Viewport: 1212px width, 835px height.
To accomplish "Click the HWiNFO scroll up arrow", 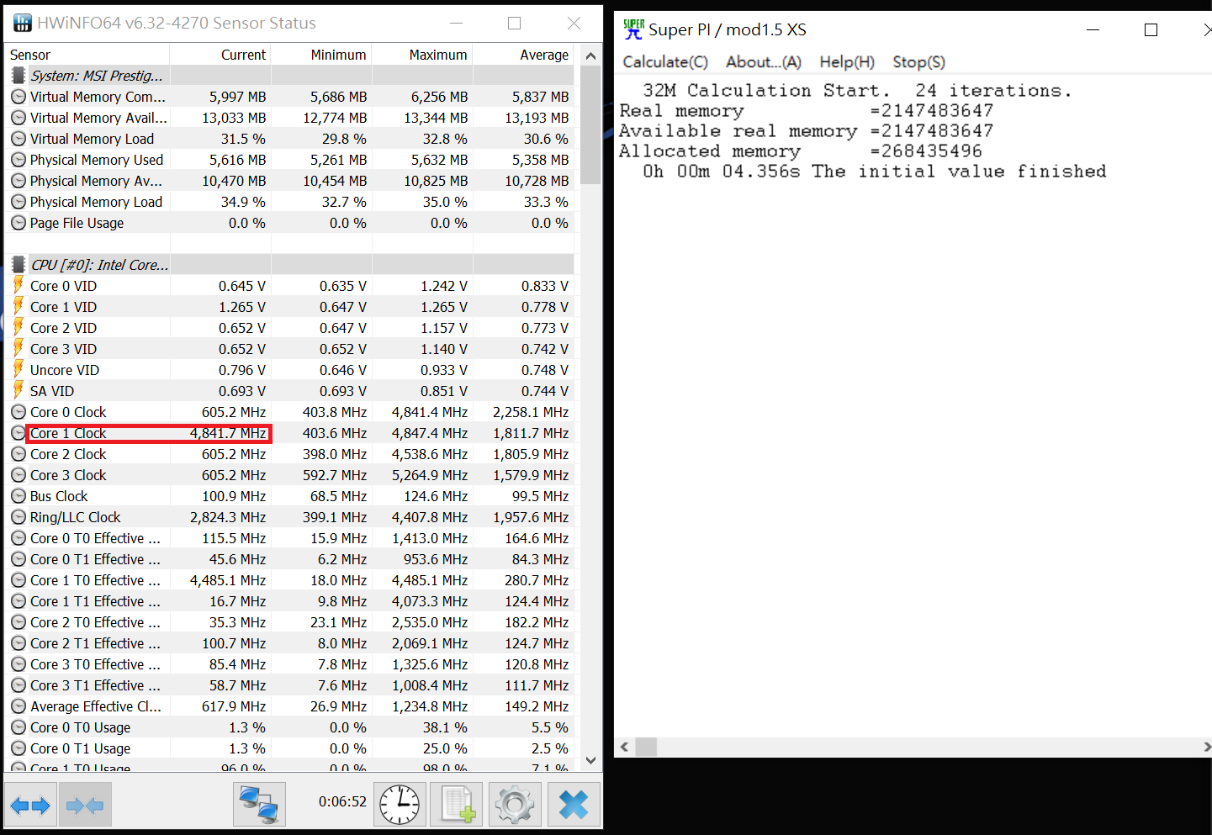I will (x=590, y=55).
